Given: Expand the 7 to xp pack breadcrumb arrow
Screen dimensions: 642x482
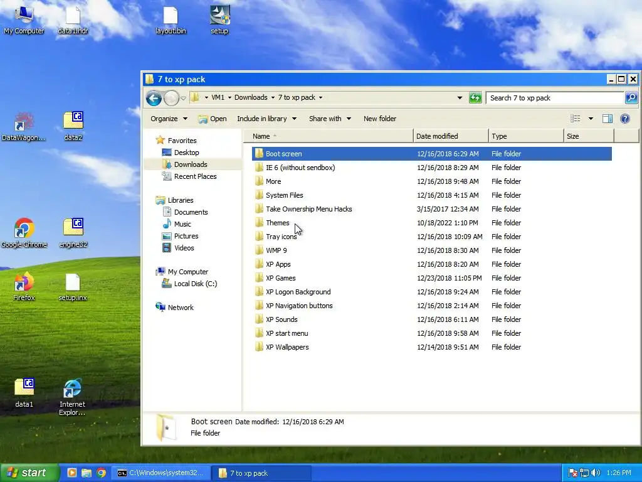Looking at the screenshot, I should pos(320,97).
